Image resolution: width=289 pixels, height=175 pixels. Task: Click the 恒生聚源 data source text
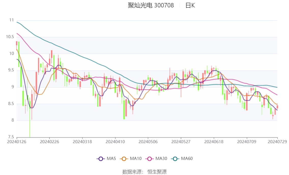click(157, 172)
